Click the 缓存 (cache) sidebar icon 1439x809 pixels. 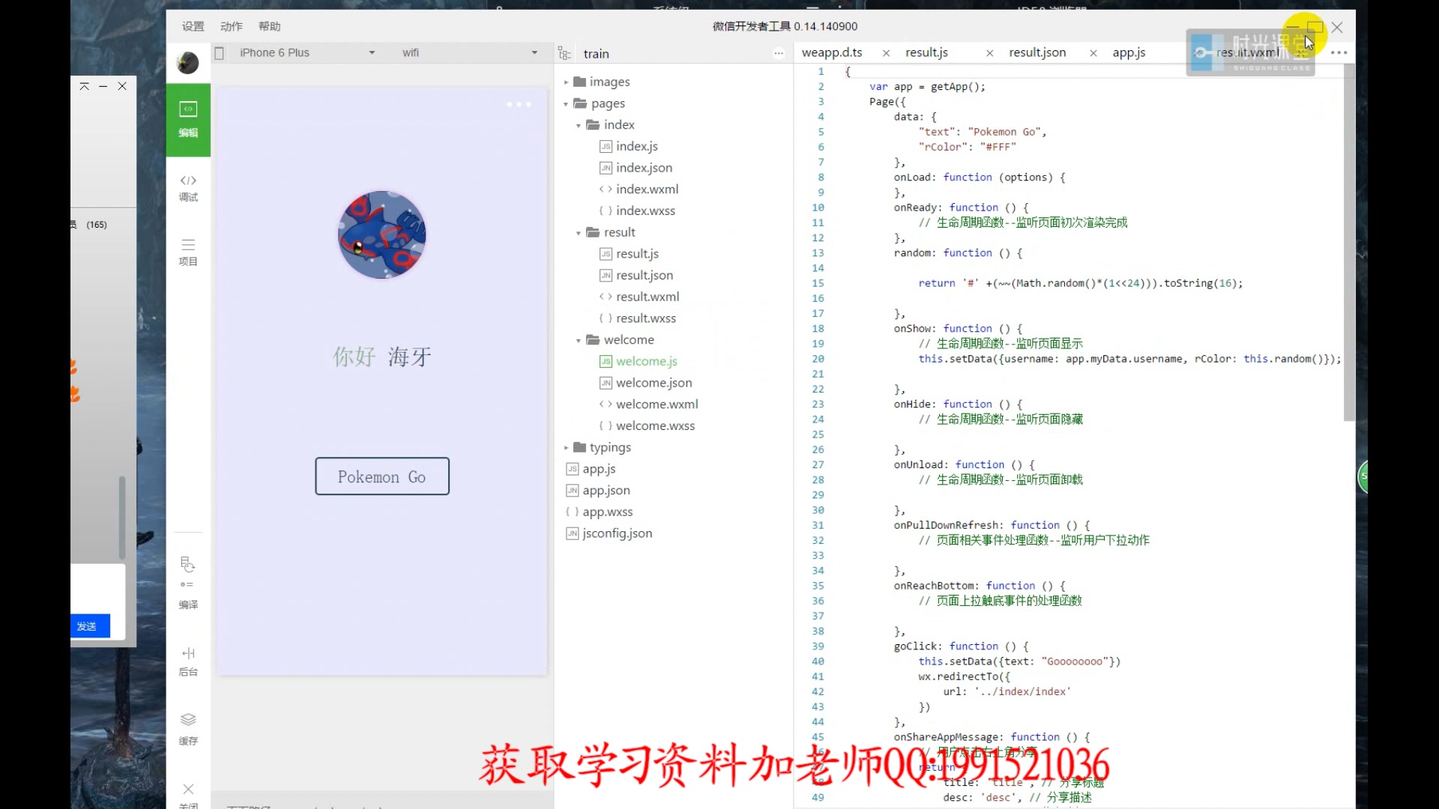click(188, 729)
